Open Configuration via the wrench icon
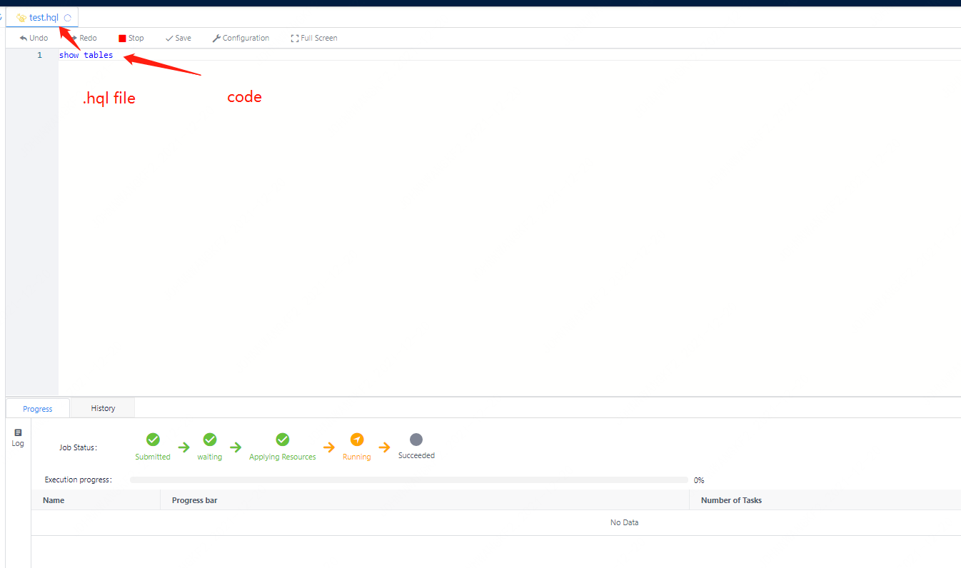Screen dimensions: 961x568 (x=216, y=39)
